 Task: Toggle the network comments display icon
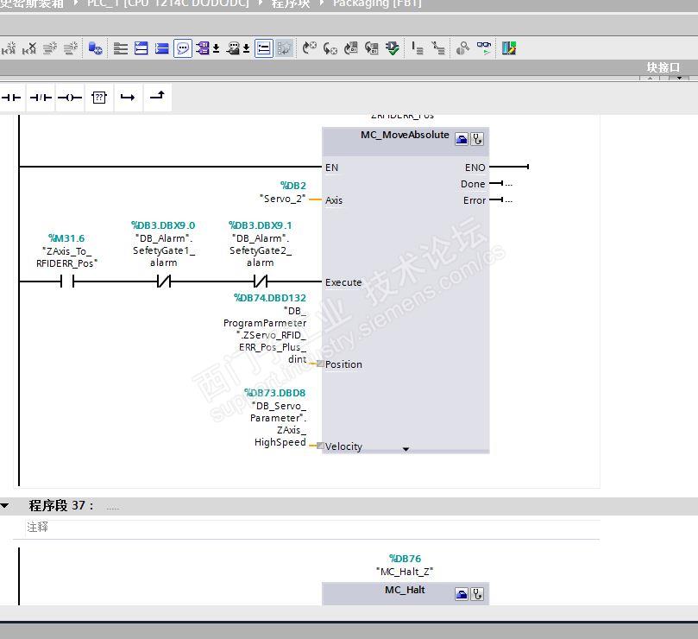click(264, 47)
